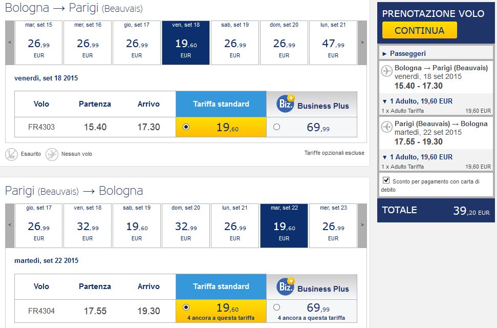This screenshot has width=497, height=328.
Task: Click the right arrow on the return date strip
Action: tap(363, 225)
